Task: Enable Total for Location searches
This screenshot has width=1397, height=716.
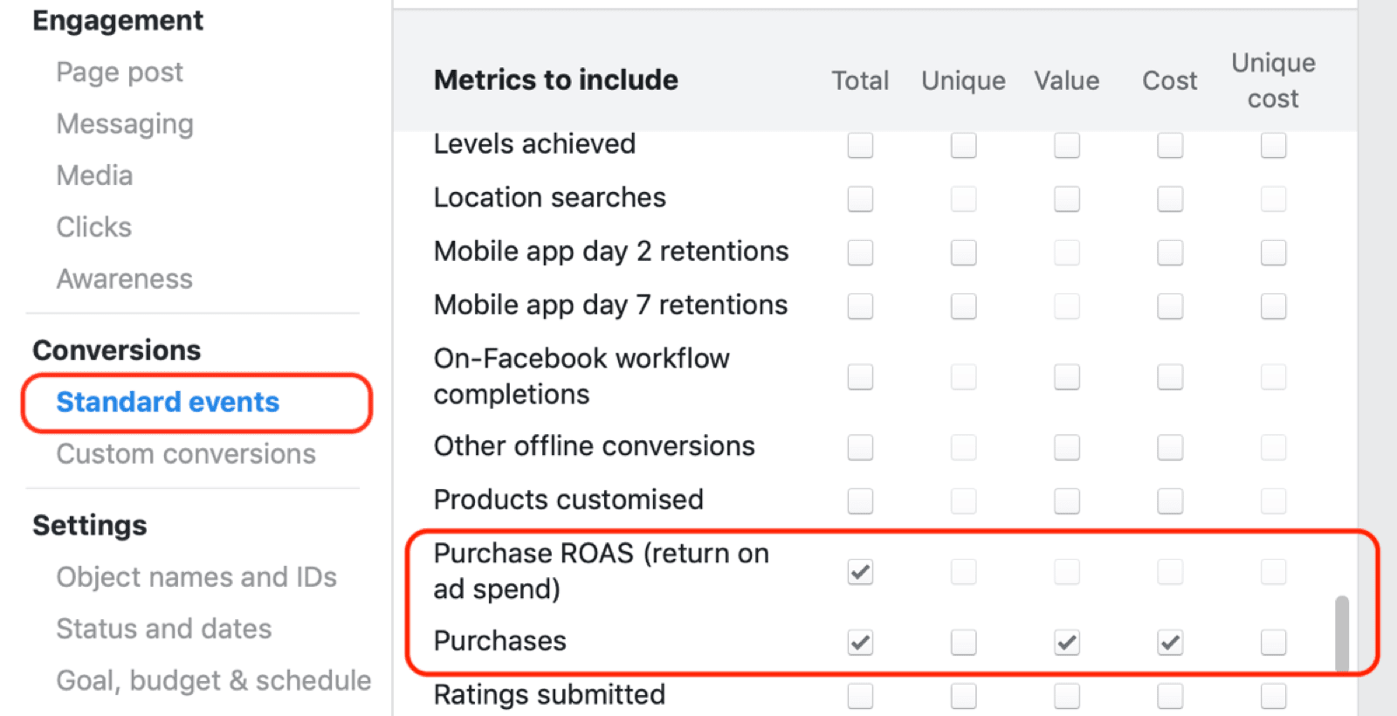Action: (860, 199)
